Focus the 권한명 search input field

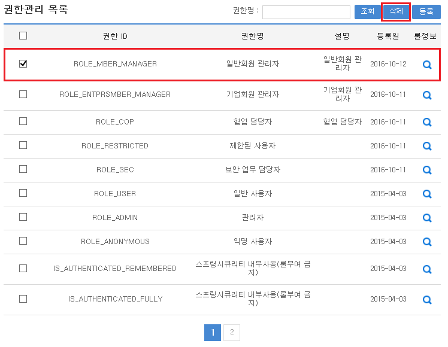[x=306, y=12]
